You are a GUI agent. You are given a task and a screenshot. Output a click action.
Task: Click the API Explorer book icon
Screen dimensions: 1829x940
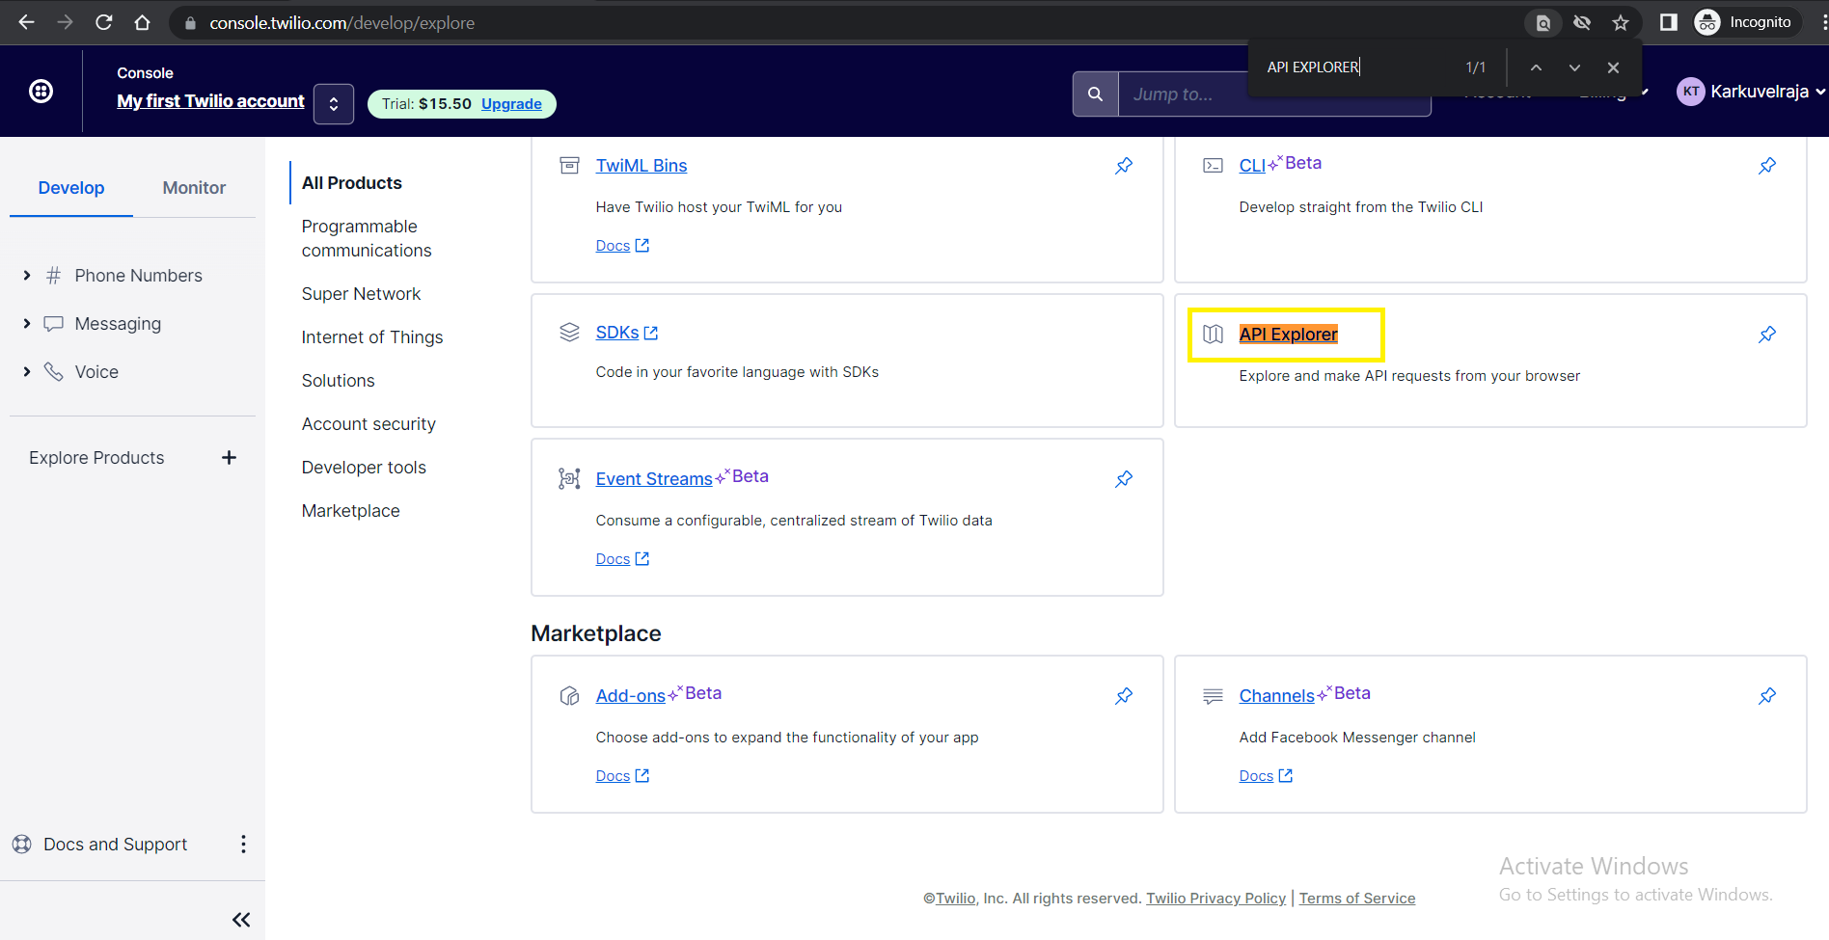(x=1213, y=335)
